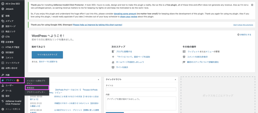Collapse the クイックドラフト panel

point(175,80)
